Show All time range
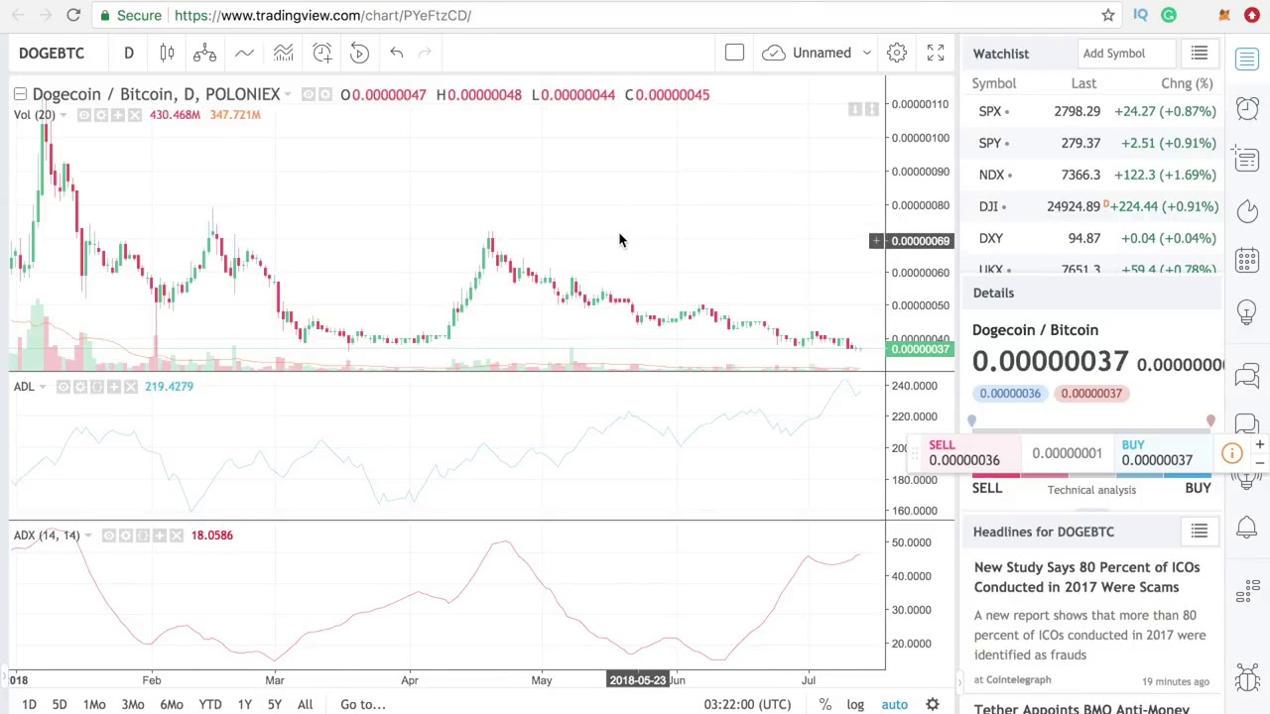 305,704
